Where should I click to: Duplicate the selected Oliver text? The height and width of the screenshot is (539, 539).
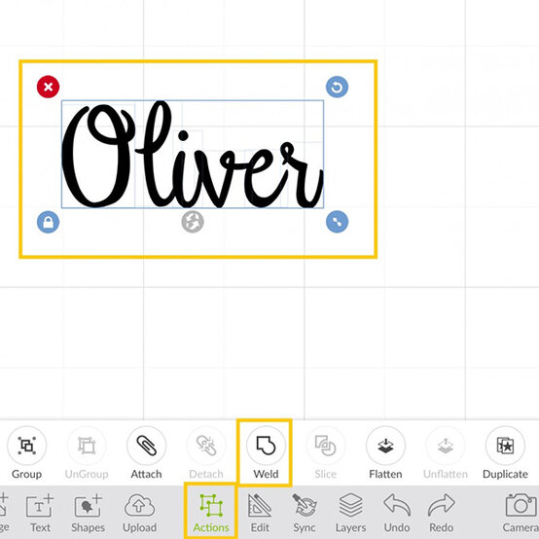(x=505, y=446)
